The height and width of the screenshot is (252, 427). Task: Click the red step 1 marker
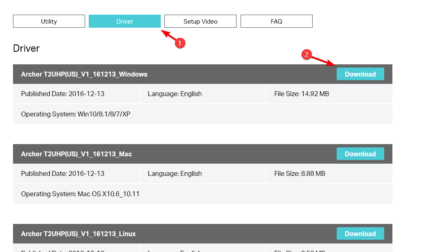(x=180, y=43)
